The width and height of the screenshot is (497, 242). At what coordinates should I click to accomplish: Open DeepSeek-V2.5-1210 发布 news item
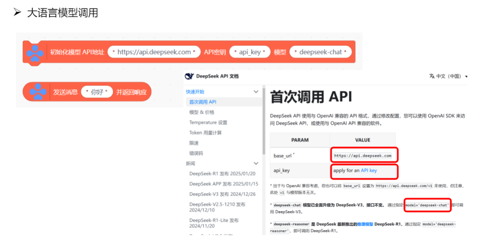click(217, 207)
